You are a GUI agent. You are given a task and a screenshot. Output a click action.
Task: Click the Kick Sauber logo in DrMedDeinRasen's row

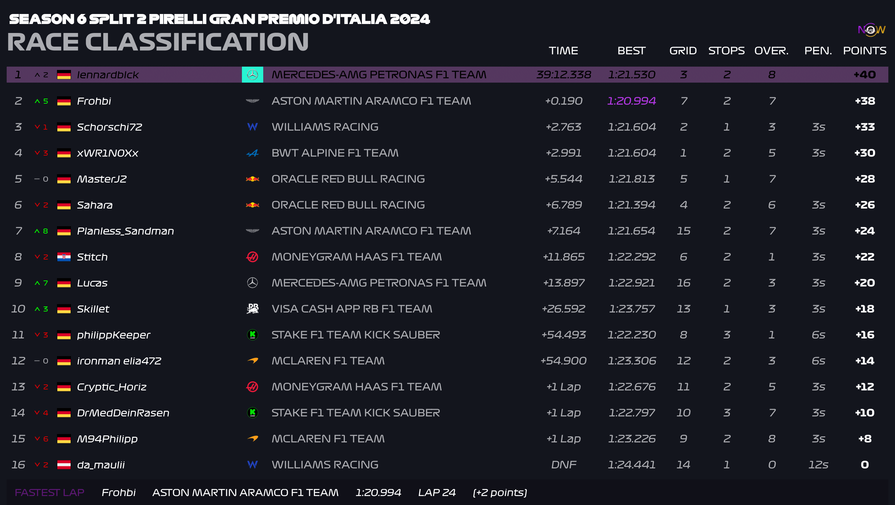tap(252, 413)
